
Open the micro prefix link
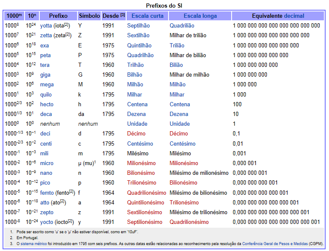coord(47,163)
